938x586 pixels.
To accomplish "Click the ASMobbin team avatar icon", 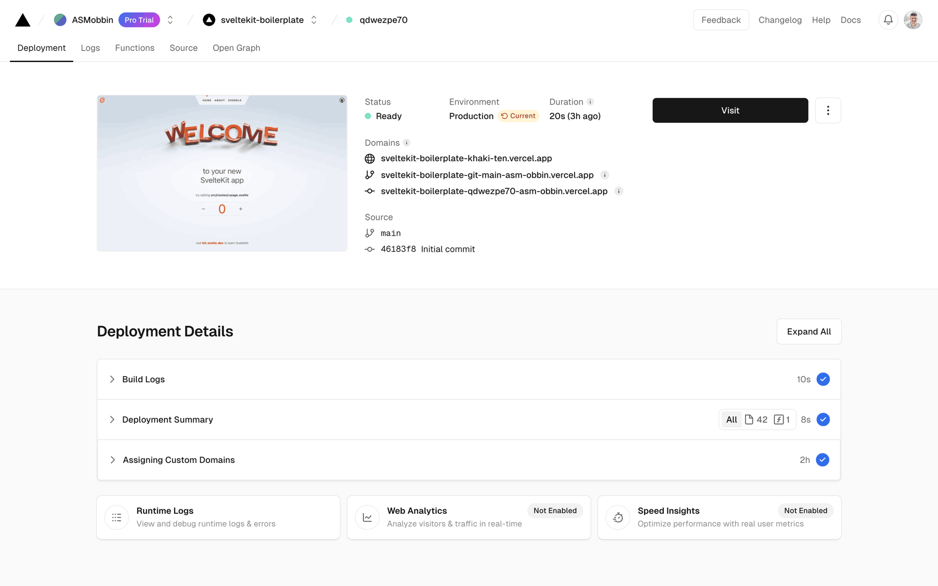I will point(60,20).
